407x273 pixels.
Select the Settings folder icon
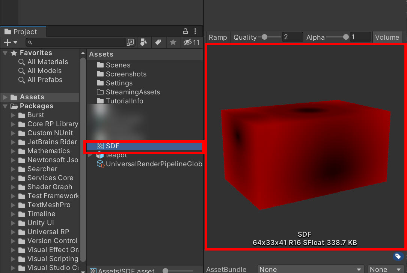tap(100, 83)
